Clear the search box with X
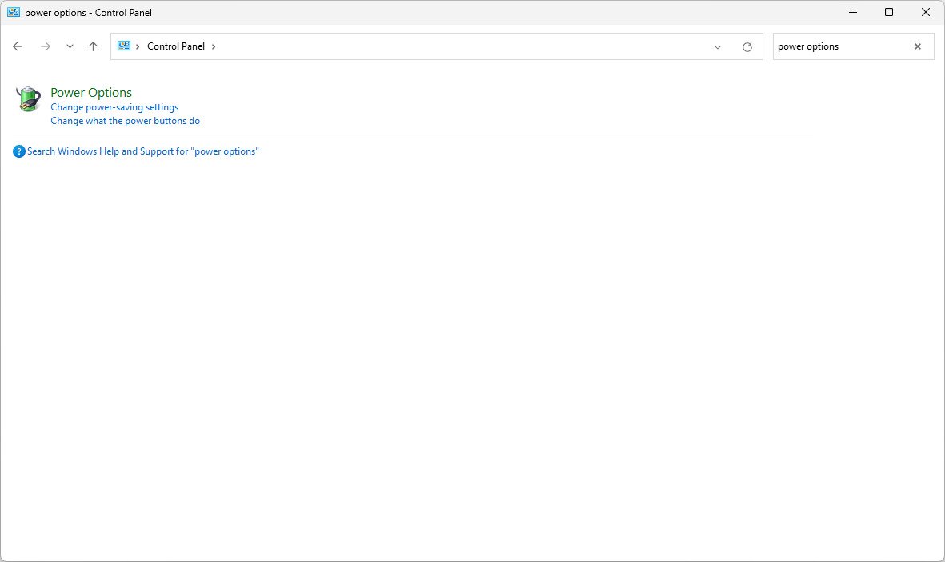The image size is (945, 562). (917, 46)
